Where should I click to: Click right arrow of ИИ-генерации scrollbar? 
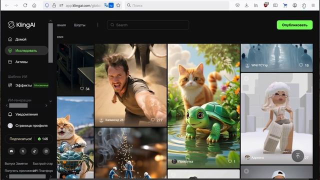click(46, 105)
